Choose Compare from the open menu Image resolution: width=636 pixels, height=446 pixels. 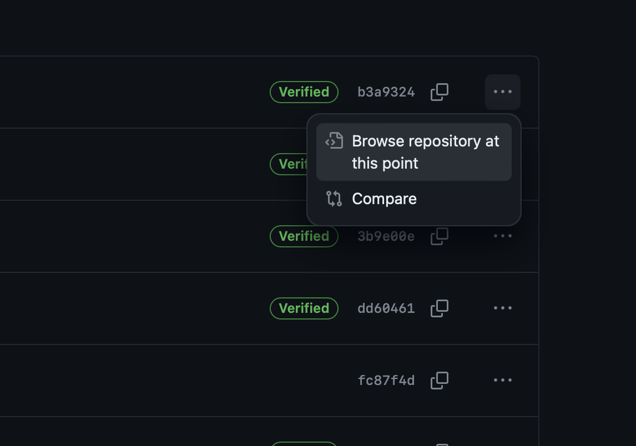384,199
